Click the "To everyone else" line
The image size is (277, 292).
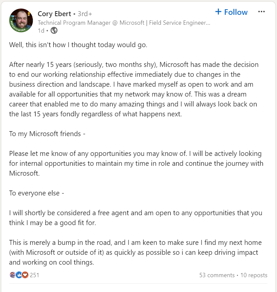click(36, 193)
